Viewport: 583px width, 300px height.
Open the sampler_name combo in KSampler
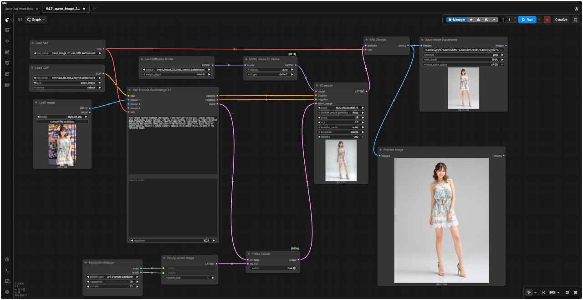coord(340,127)
